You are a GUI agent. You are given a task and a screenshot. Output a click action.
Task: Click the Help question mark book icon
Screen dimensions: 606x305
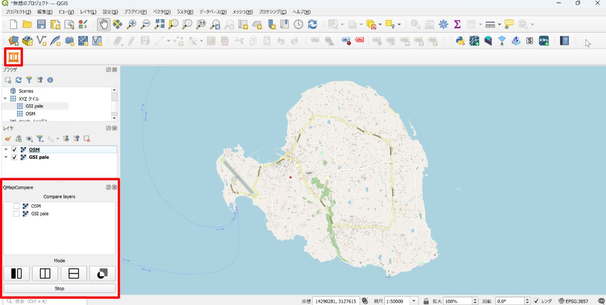pos(564,41)
